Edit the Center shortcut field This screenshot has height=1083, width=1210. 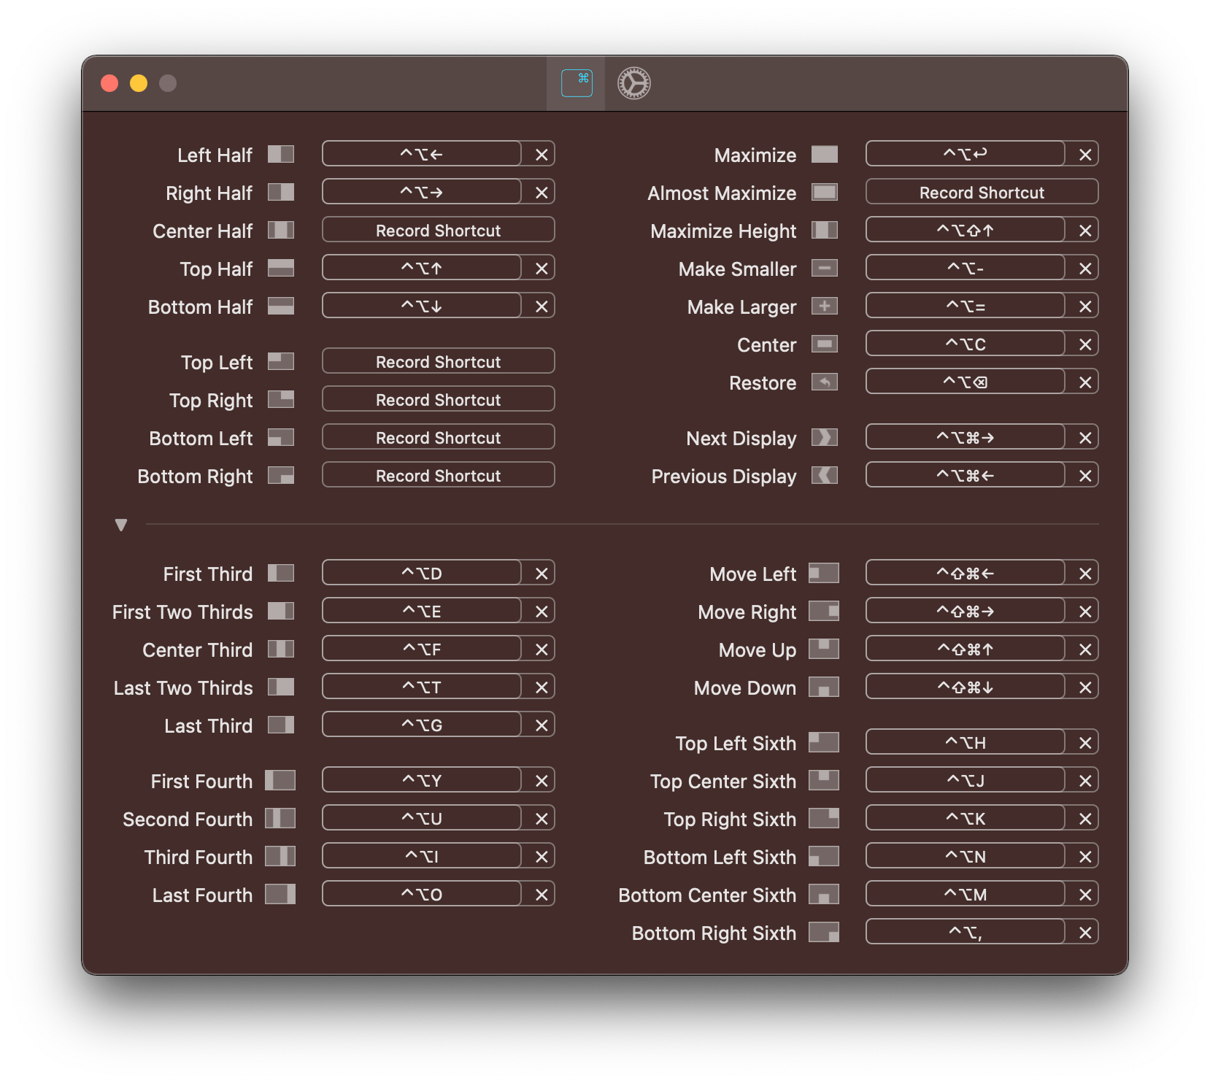click(x=965, y=344)
